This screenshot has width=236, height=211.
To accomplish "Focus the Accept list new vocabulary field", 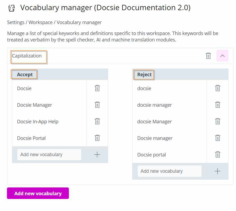I will 49,155.
